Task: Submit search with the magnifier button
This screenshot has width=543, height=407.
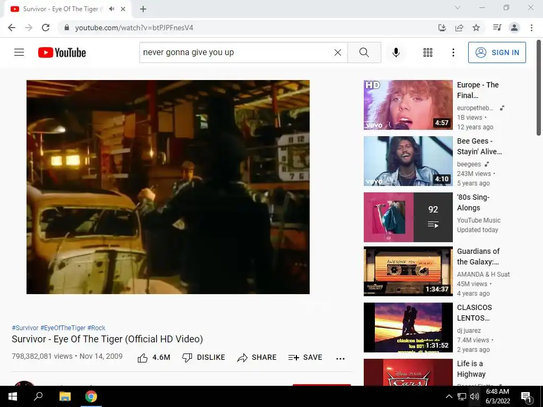Action: pyautogui.click(x=364, y=52)
